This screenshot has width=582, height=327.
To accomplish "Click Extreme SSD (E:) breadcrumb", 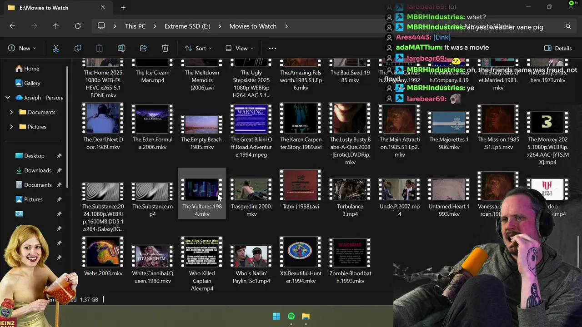I will 187,26.
